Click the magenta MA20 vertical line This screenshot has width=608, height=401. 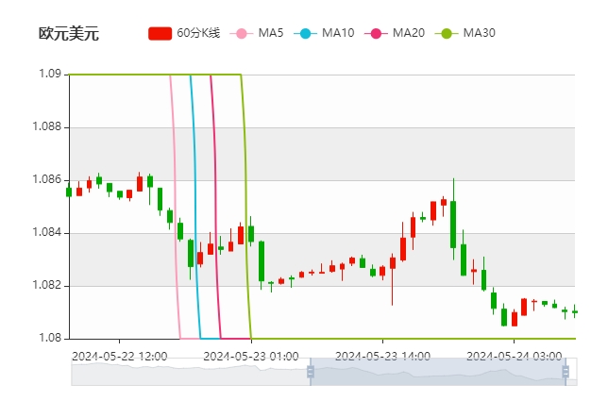(x=215, y=206)
